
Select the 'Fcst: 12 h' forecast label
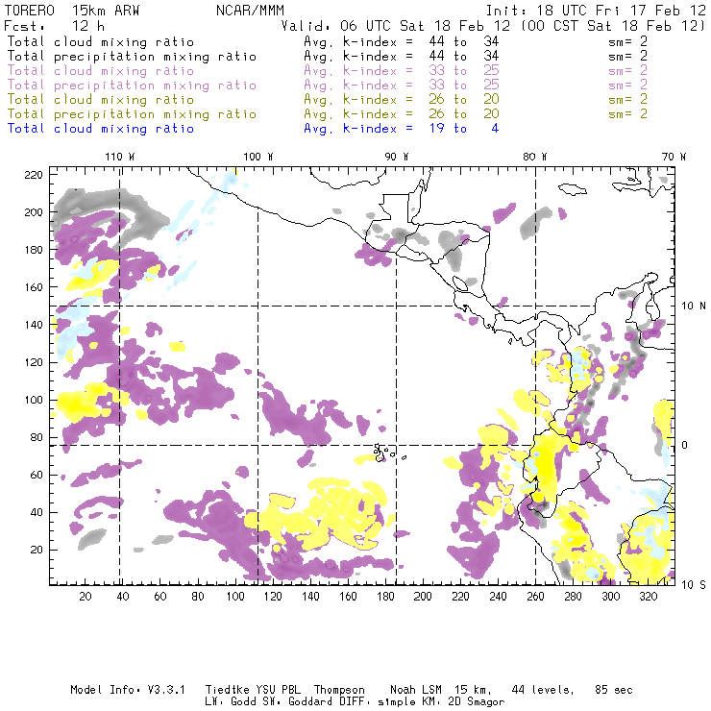54,25
